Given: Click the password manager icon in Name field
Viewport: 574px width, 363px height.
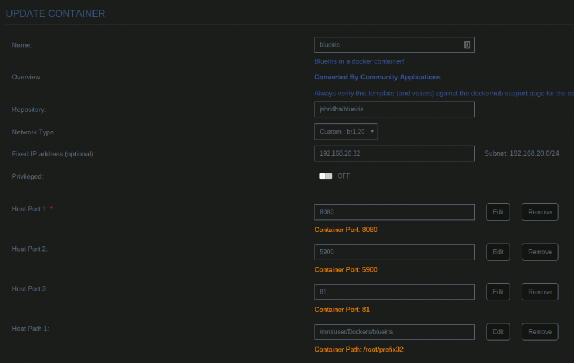Looking at the screenshot, I should 467,45.
